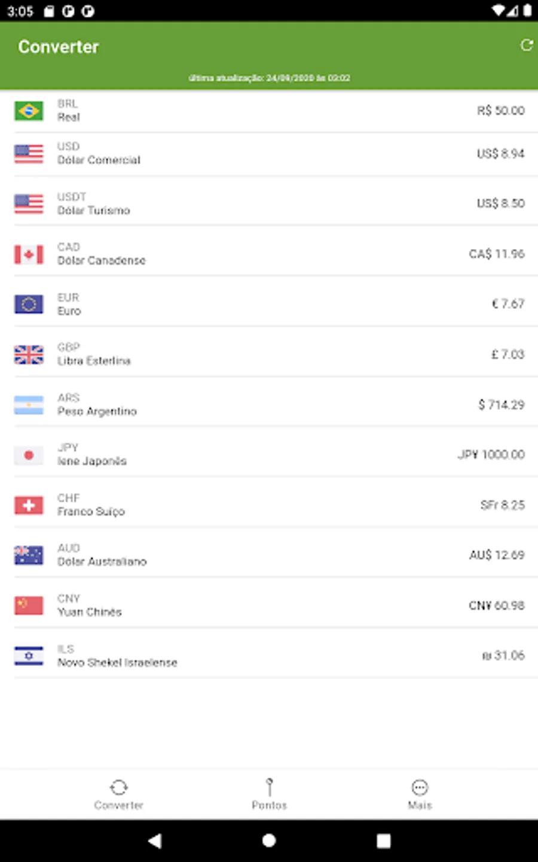Tap the Yuan Chinês value CN¥ 60.98
538x862 pixels.
(x=496, y=606)
